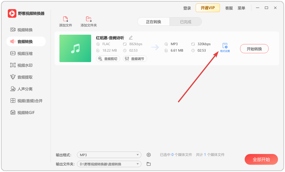The image size is (285, 172).
Task: Open 格式设置 for the file
Action: [x=225, y=46]
